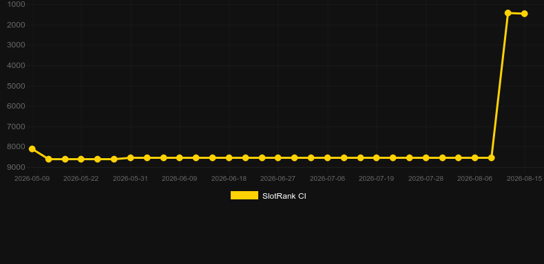This screenshot has width=544, height=264.
Task: Click the SlotRank CI legend label
Action: [x=284, y=196]
